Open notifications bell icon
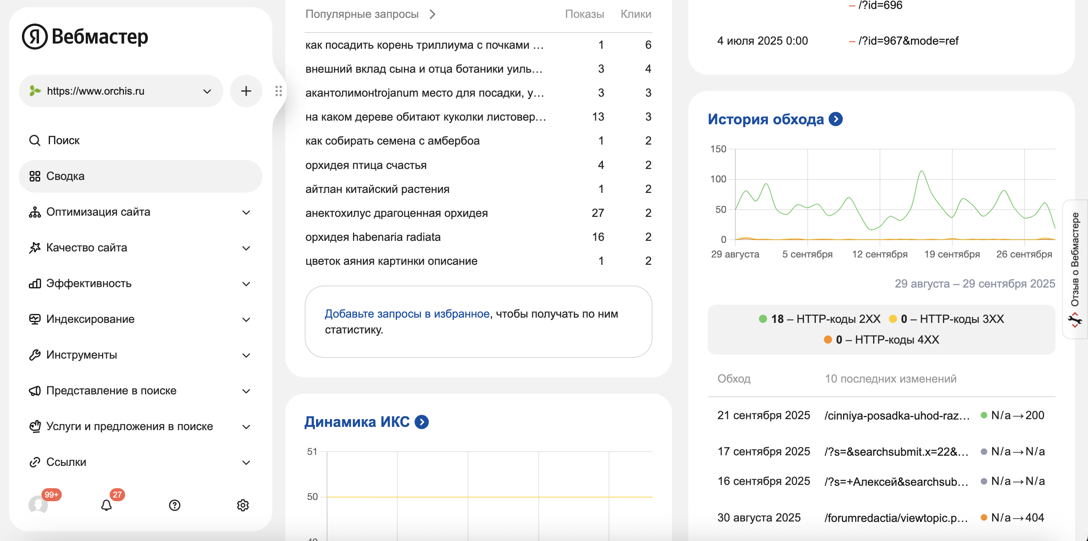 (x=106, y=505)
